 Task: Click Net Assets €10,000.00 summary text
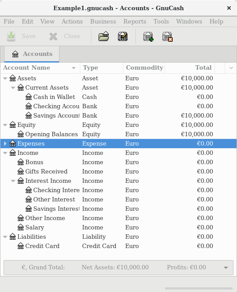tap(115, 268)
